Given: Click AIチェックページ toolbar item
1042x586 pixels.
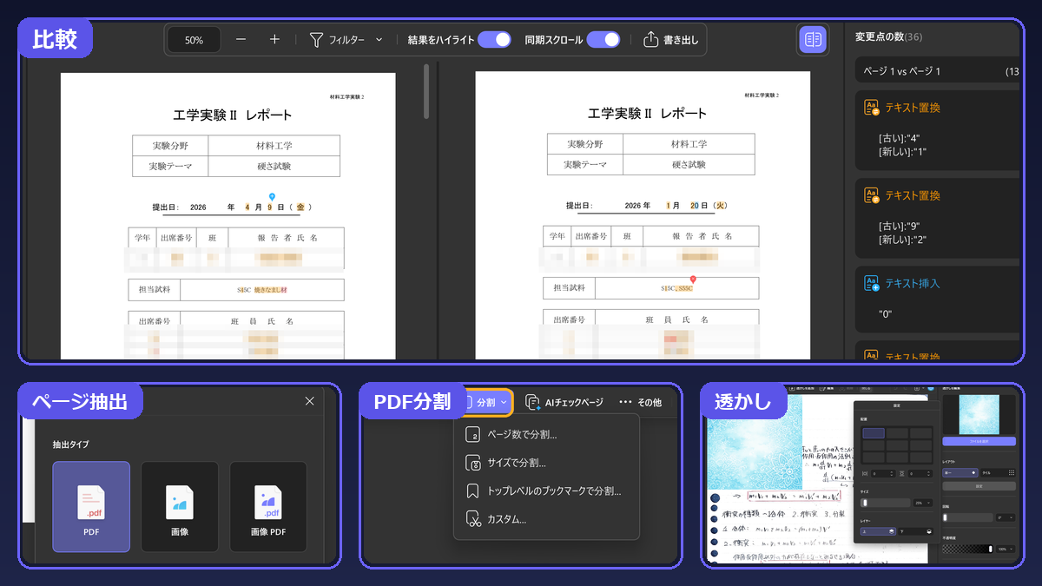Looking at the screenshot, I should tap(564, 402).
